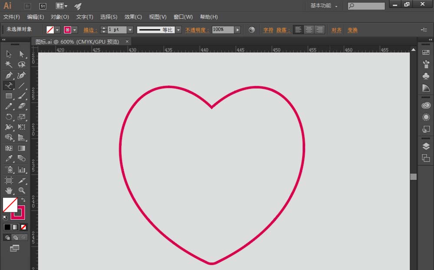The image size is (434, 270).
Task: Open the arrange documents dropdown
Action: coord(62,6)
